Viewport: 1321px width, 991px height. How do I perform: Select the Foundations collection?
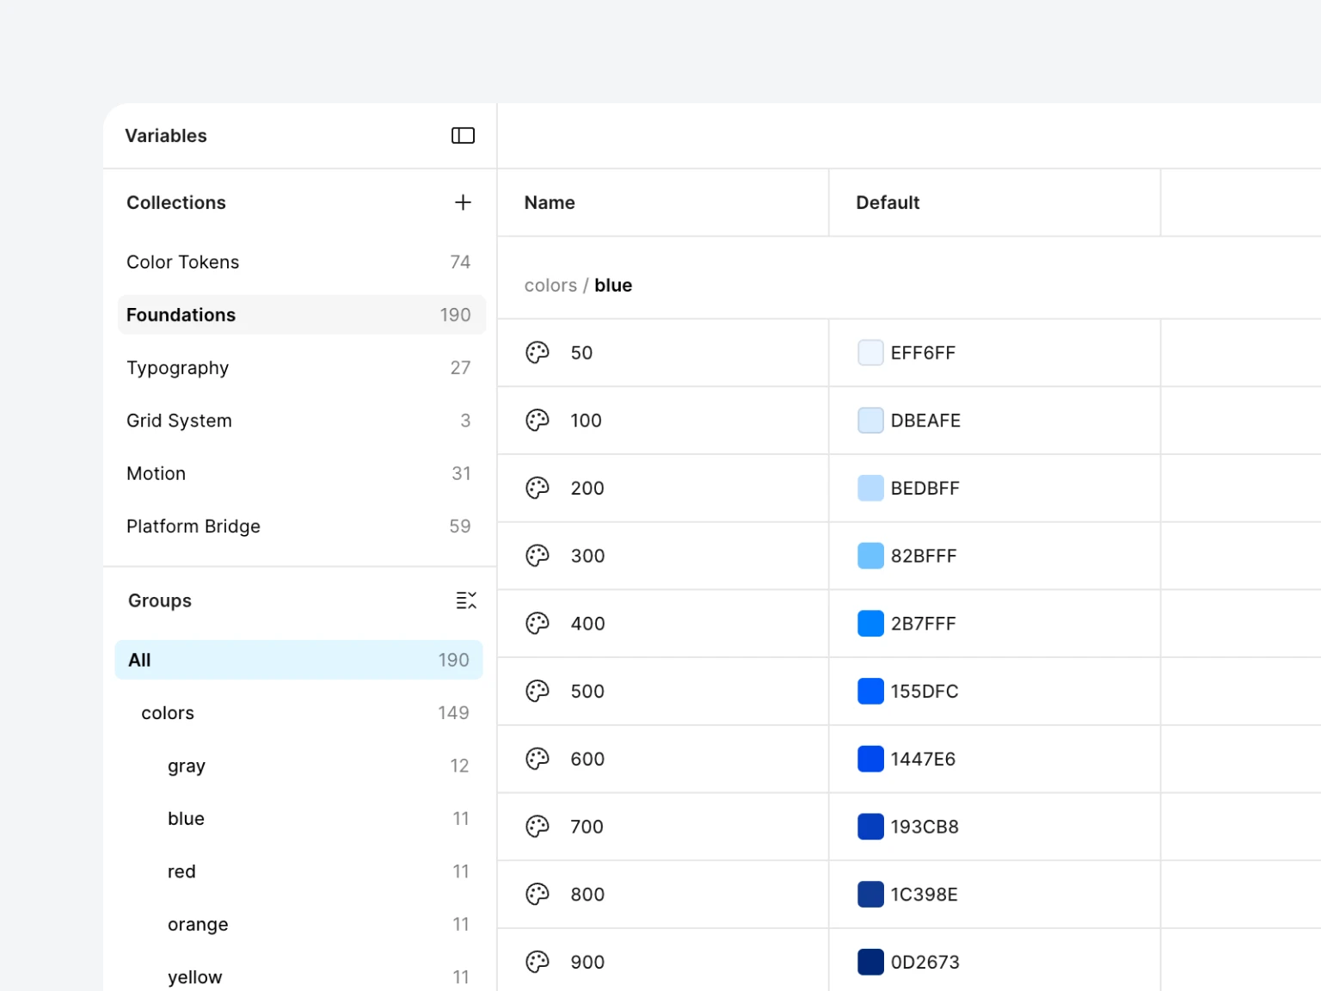[x=301, y=315]
